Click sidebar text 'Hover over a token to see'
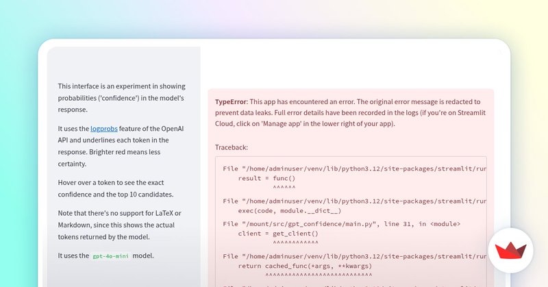 [x=116, y=188]
